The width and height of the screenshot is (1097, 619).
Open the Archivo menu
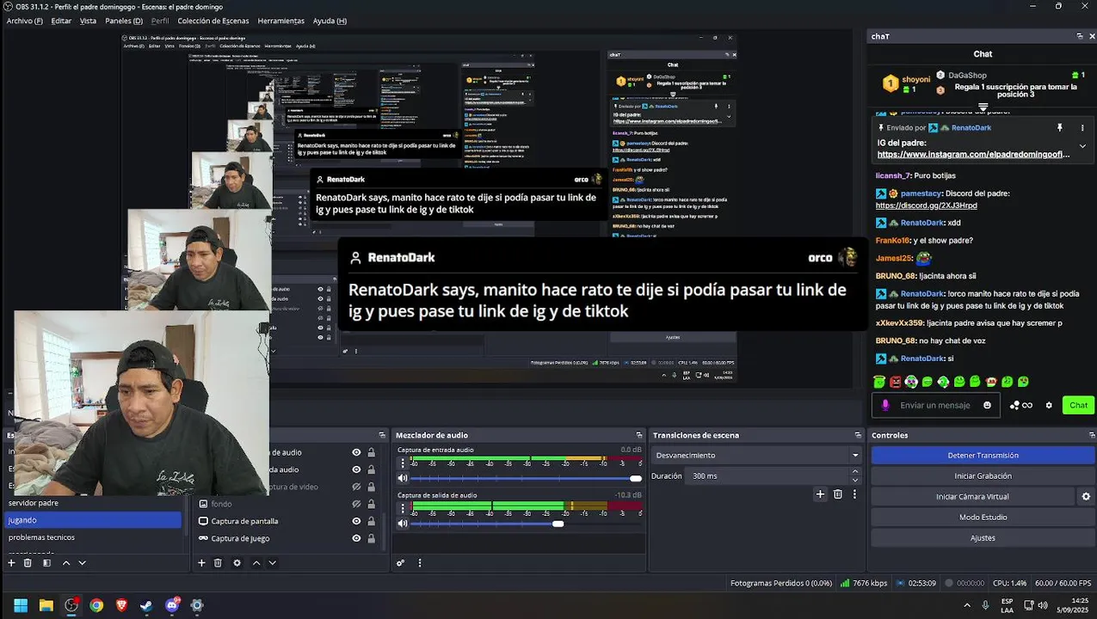(24, 21)
